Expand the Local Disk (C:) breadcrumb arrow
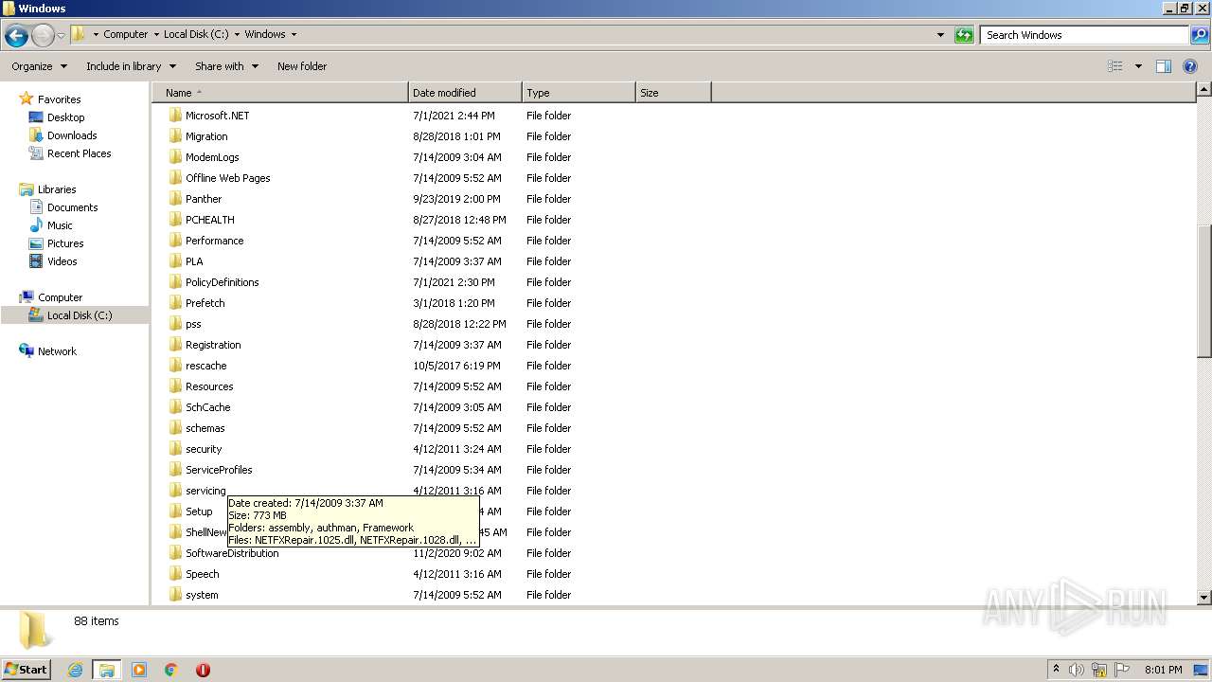Viewport: 1212px width, 682px height. coord(237,34)
